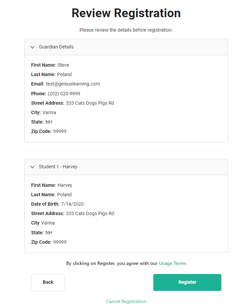Click the guardian's Zip Code value 99999

[60, 132]
